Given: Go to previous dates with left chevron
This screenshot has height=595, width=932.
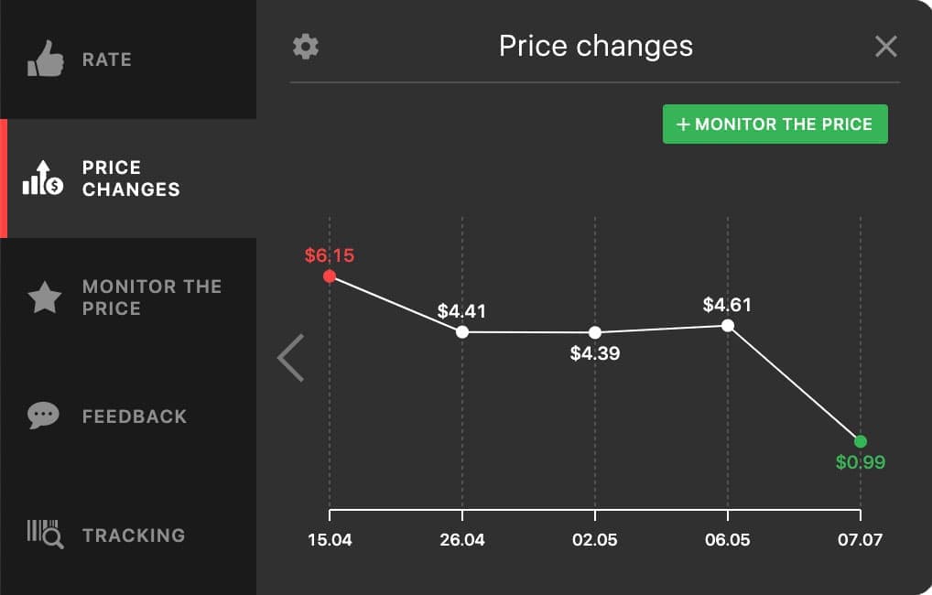Looking at the screenshot, I should 290,357.
